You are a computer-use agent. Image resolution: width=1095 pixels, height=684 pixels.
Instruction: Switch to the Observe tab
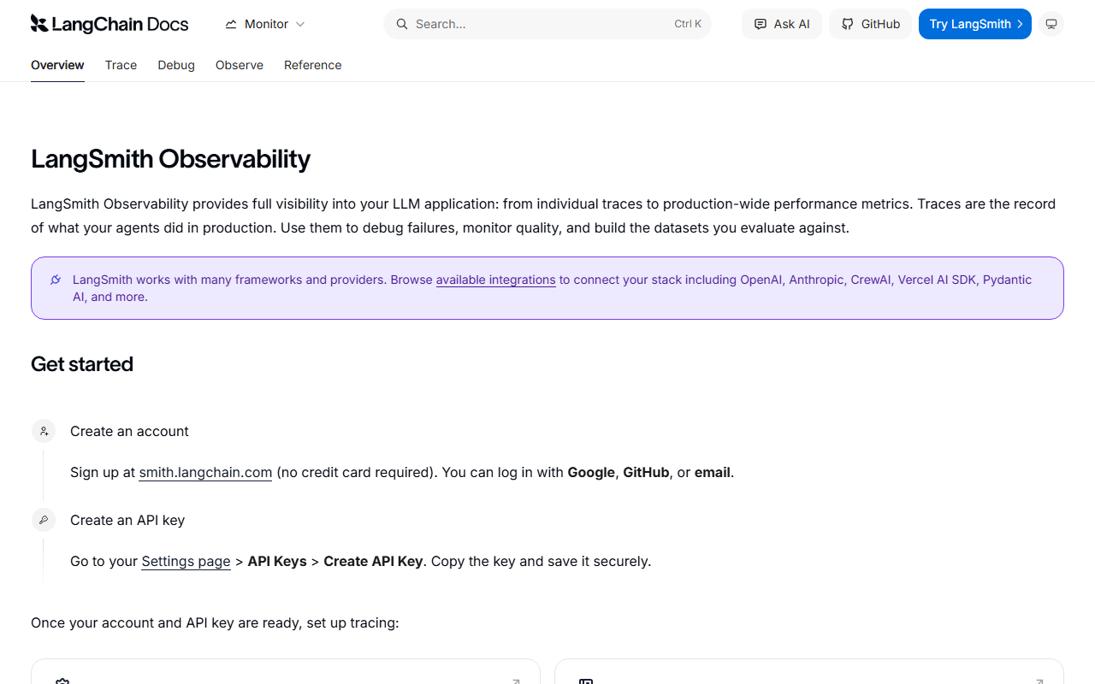240,65
